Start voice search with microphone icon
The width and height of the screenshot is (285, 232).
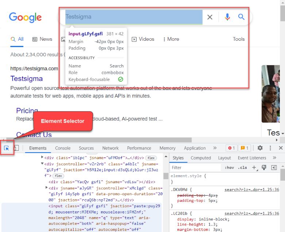tap(227, 17)
